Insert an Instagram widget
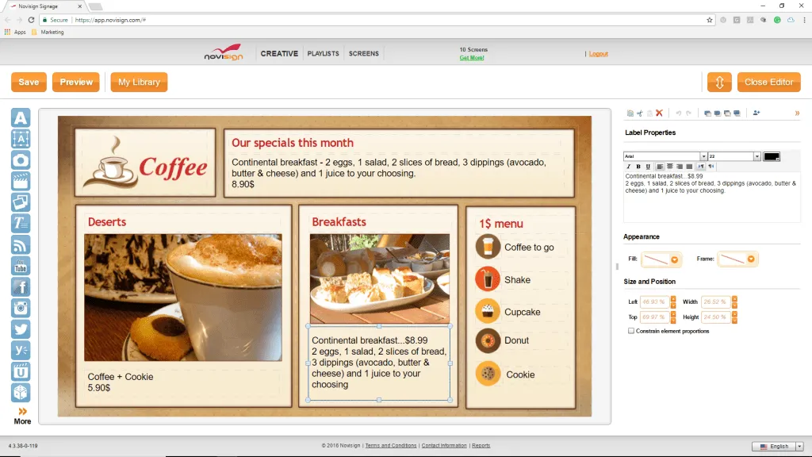This screenshot has width=812, height=457. (x=21, y=309)
